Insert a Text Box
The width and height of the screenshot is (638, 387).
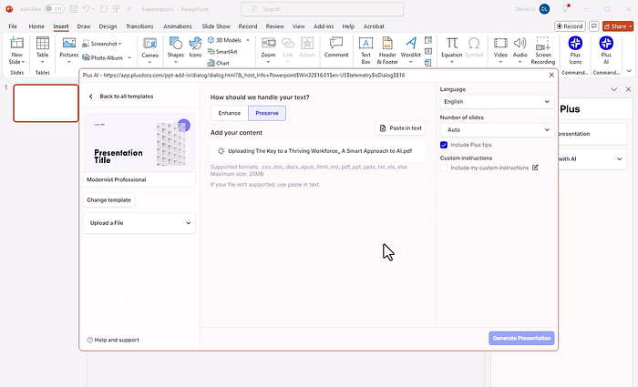(x=365, y=50)
